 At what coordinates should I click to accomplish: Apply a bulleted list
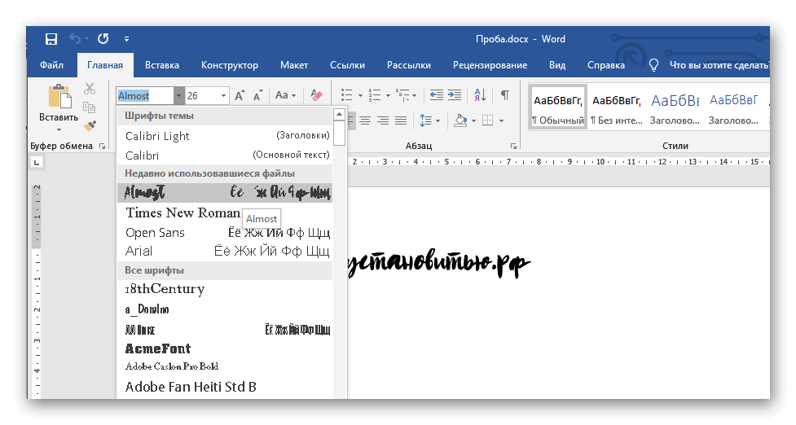347,94
